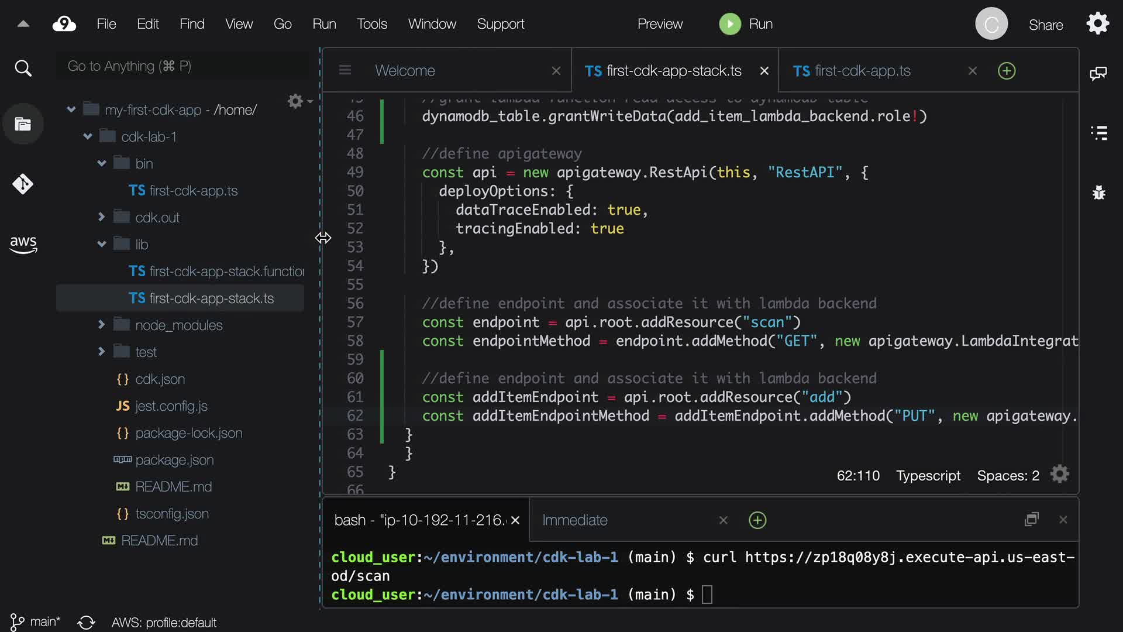Click the editor status bar settings gear
1123x632 pixels.
click(1059, 474)
